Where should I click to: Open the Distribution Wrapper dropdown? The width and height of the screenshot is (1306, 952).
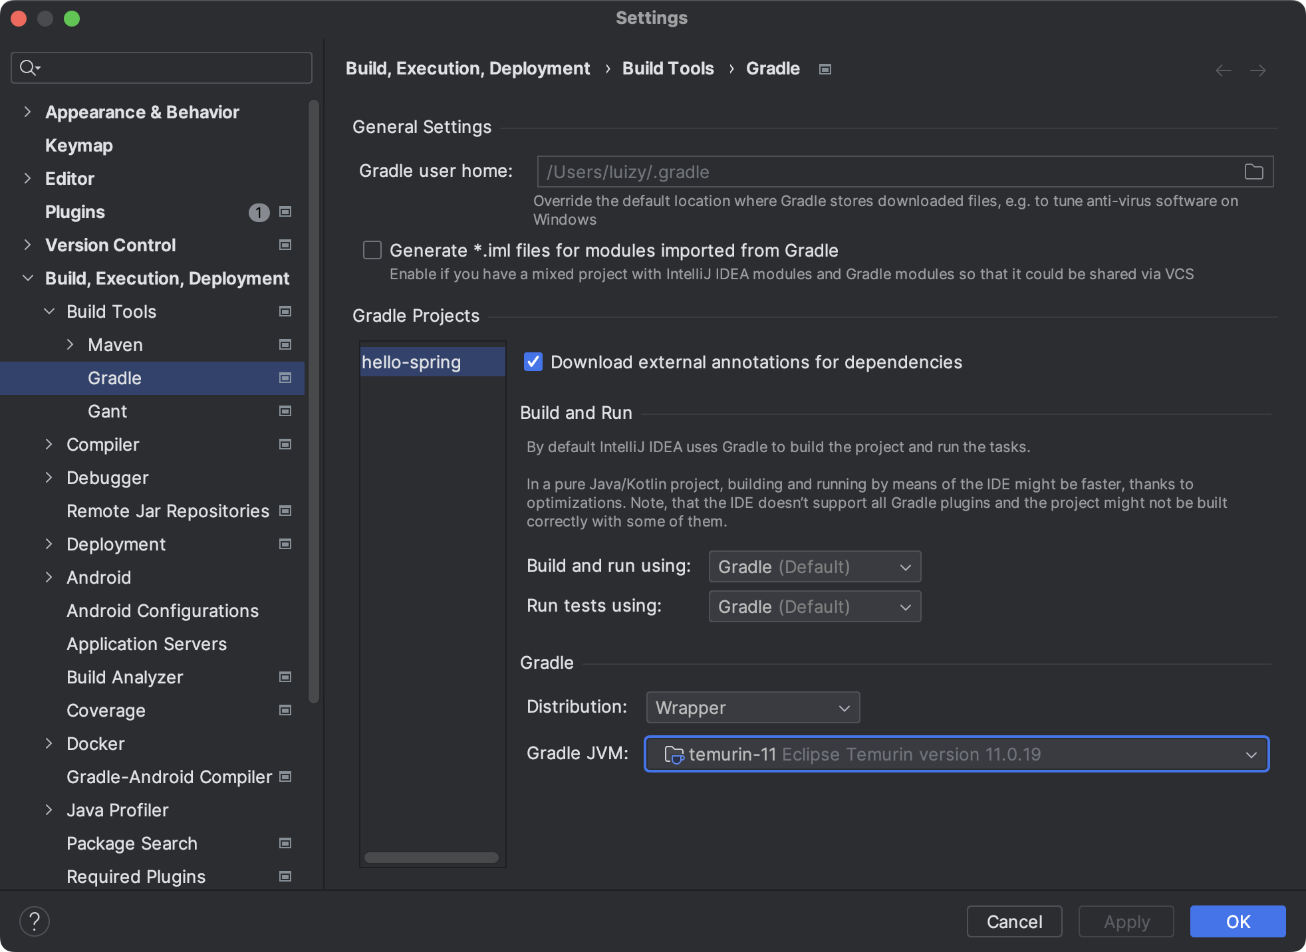pos(753,708)
